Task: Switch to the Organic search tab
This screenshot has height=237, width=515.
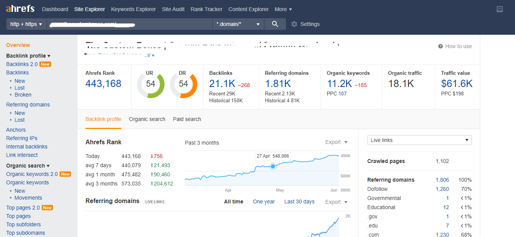Action: (147, 119)
